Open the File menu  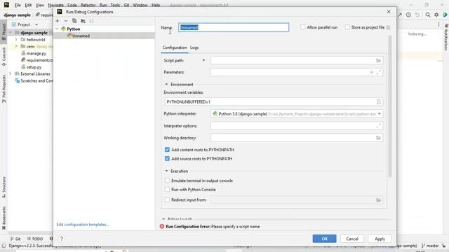[18, 5]
